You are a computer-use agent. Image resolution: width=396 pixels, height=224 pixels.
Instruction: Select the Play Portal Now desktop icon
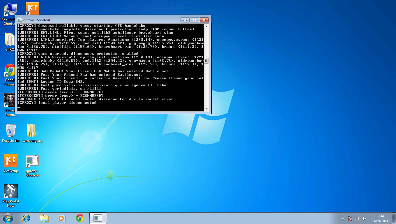[x=11, y=195]
